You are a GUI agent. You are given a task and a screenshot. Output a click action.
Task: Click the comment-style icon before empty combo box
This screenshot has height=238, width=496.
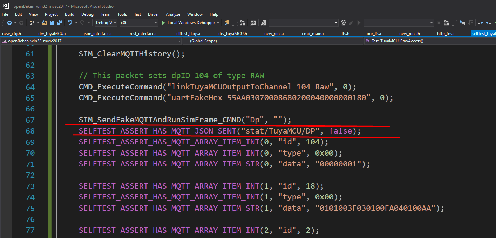(x=253, y=23)
